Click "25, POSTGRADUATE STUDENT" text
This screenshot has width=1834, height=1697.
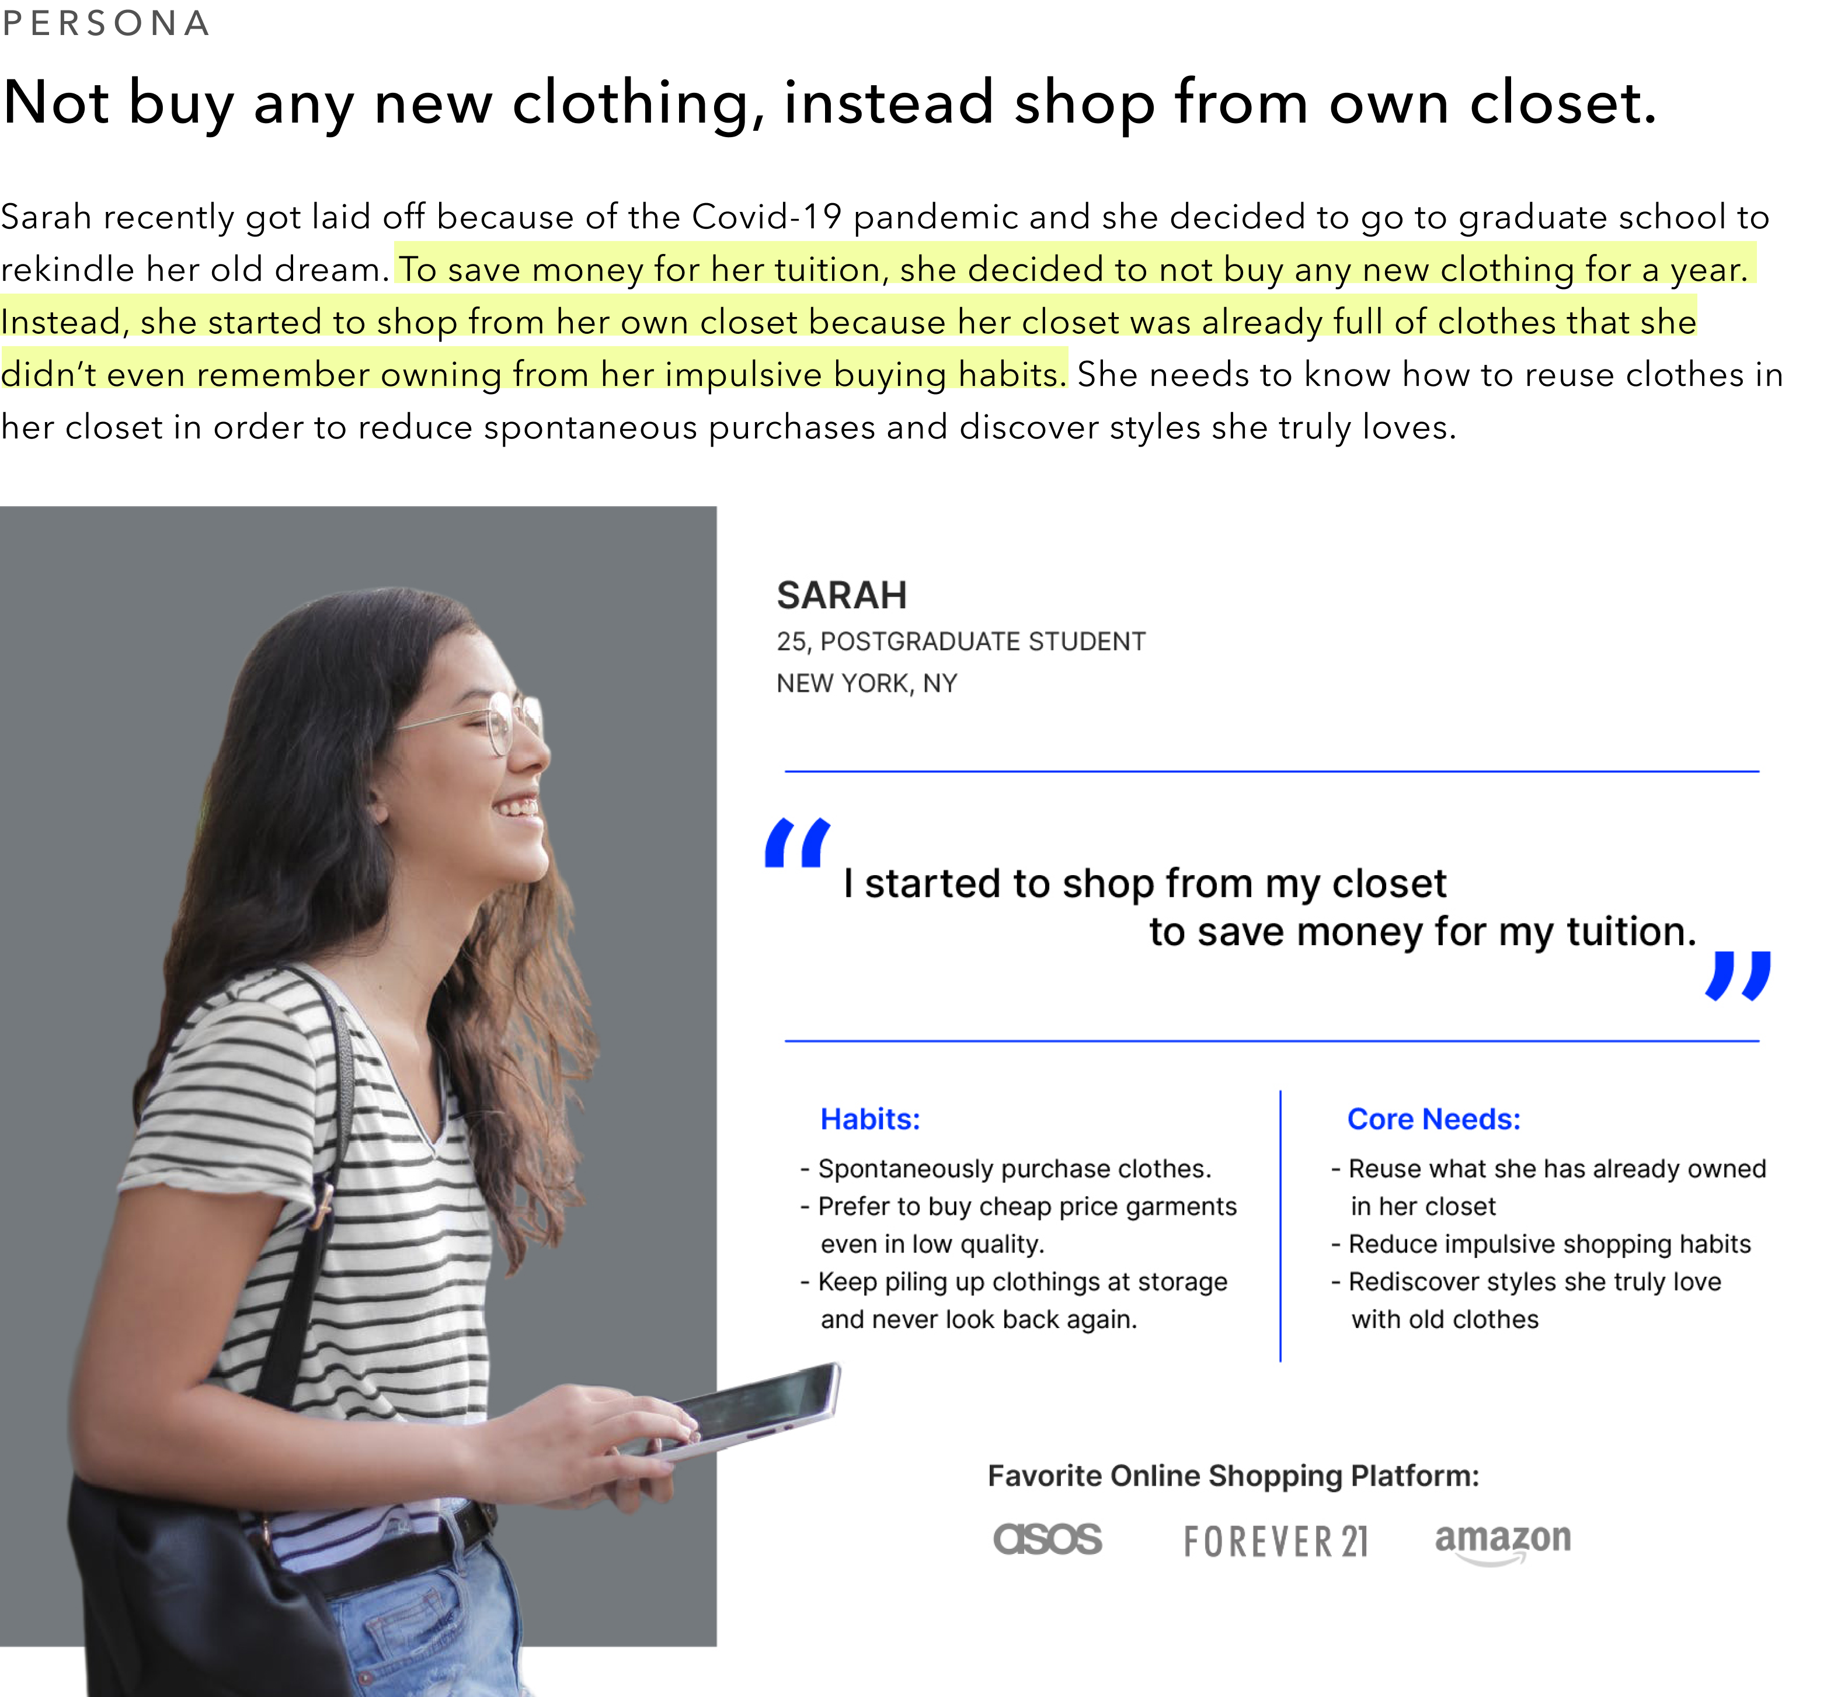click(960, 641)
